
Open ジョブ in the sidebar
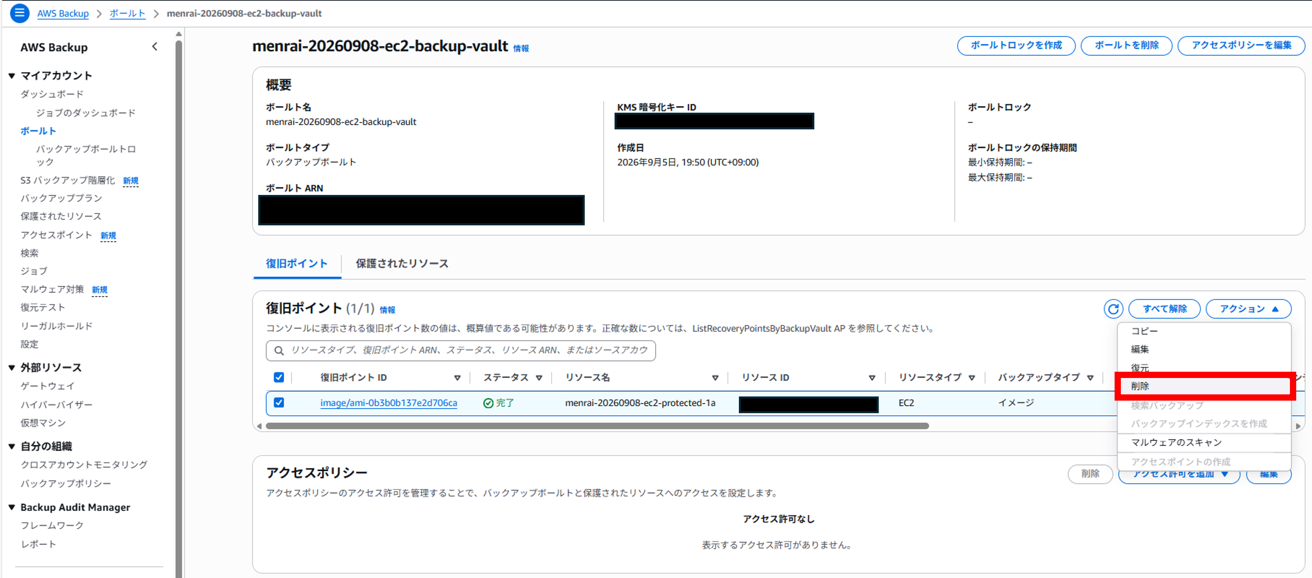point(34,271)
